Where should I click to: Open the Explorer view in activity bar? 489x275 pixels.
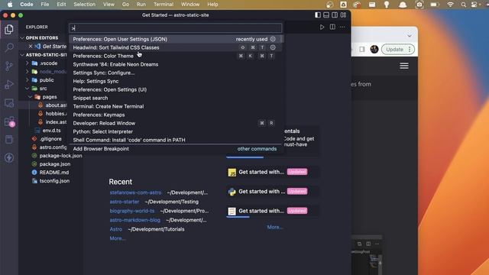click(x=9, y=29)
